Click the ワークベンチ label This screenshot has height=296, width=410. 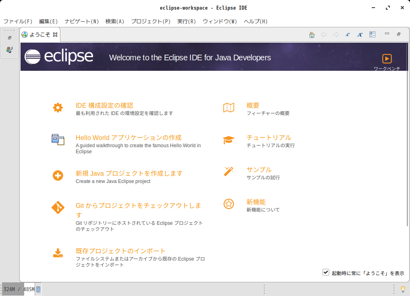(x=387, y=68)
